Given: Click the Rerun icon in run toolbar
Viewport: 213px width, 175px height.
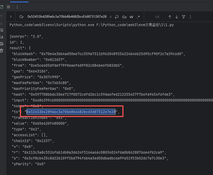Looking at the screenshot, I should pyautogui.click(x=2, y=7).
